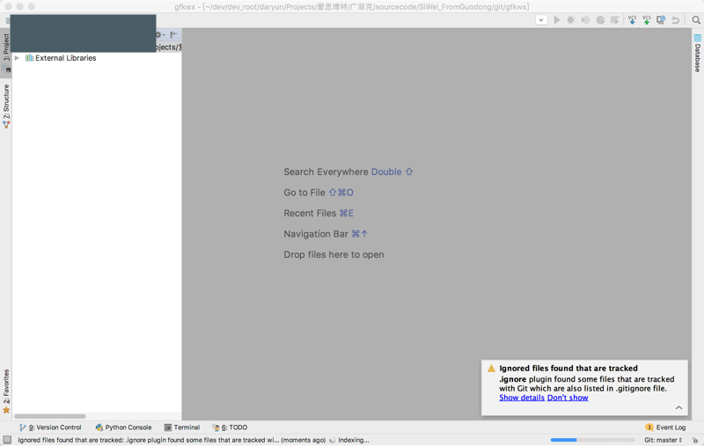Click the Profile run icon
The height and width of the screenshot is (446, 704).
(x=600, y=20)
